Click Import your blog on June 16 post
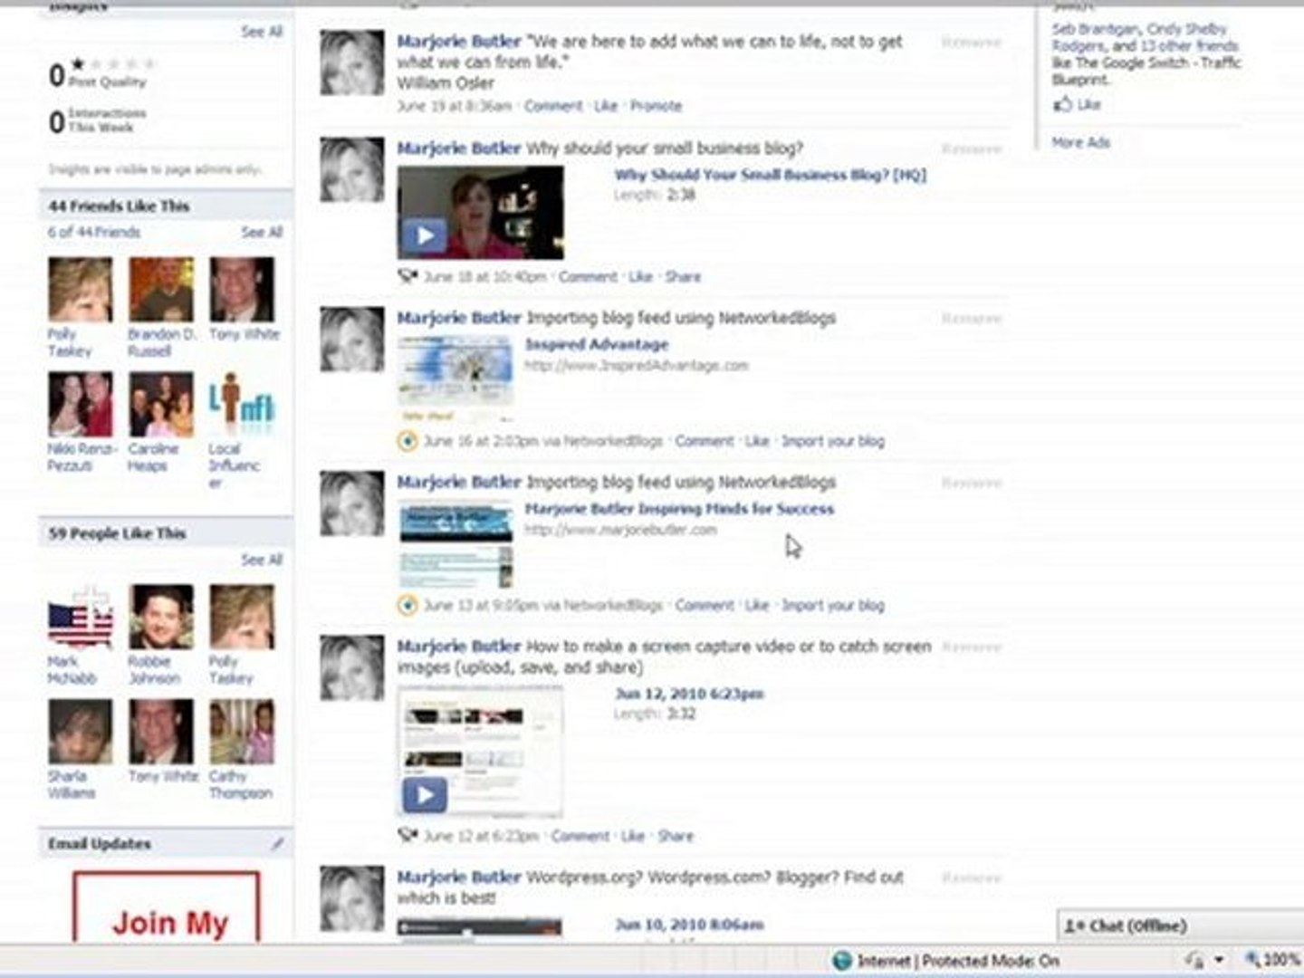 pos(833,441)
